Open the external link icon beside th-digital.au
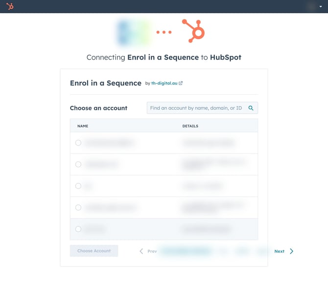 click(x=181, y=84)
